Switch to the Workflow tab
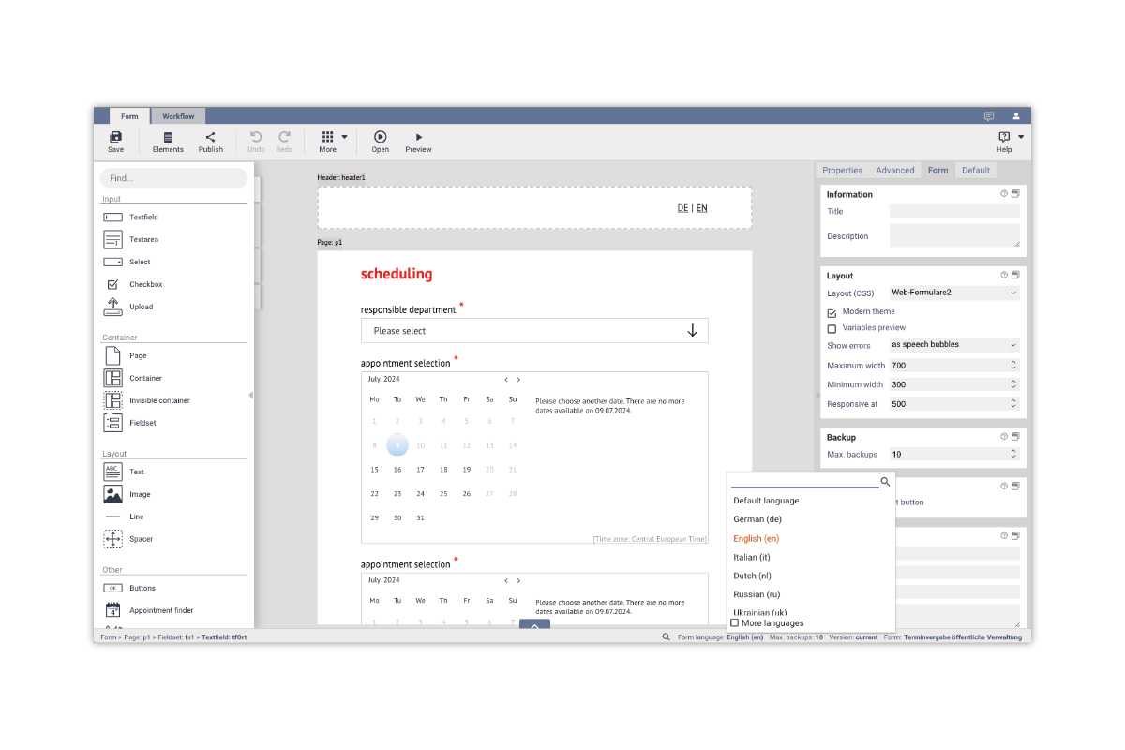The height and width of the screenshot is (750, 1125). [178, 116]
